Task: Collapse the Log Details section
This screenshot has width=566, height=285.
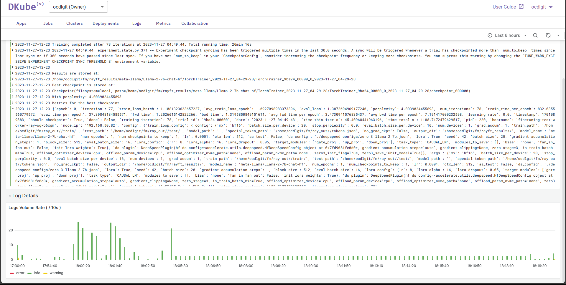Action: coord(10,196)
